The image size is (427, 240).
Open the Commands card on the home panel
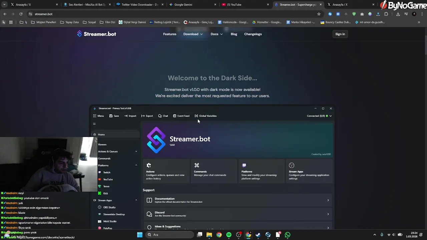coord(214,171)
